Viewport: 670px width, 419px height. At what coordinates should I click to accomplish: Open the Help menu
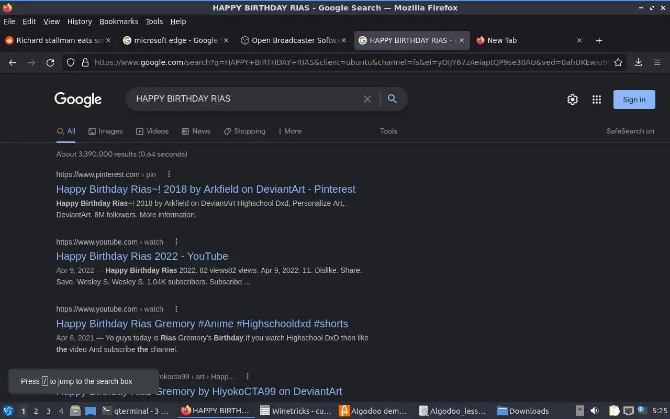(x=178, y=21)
